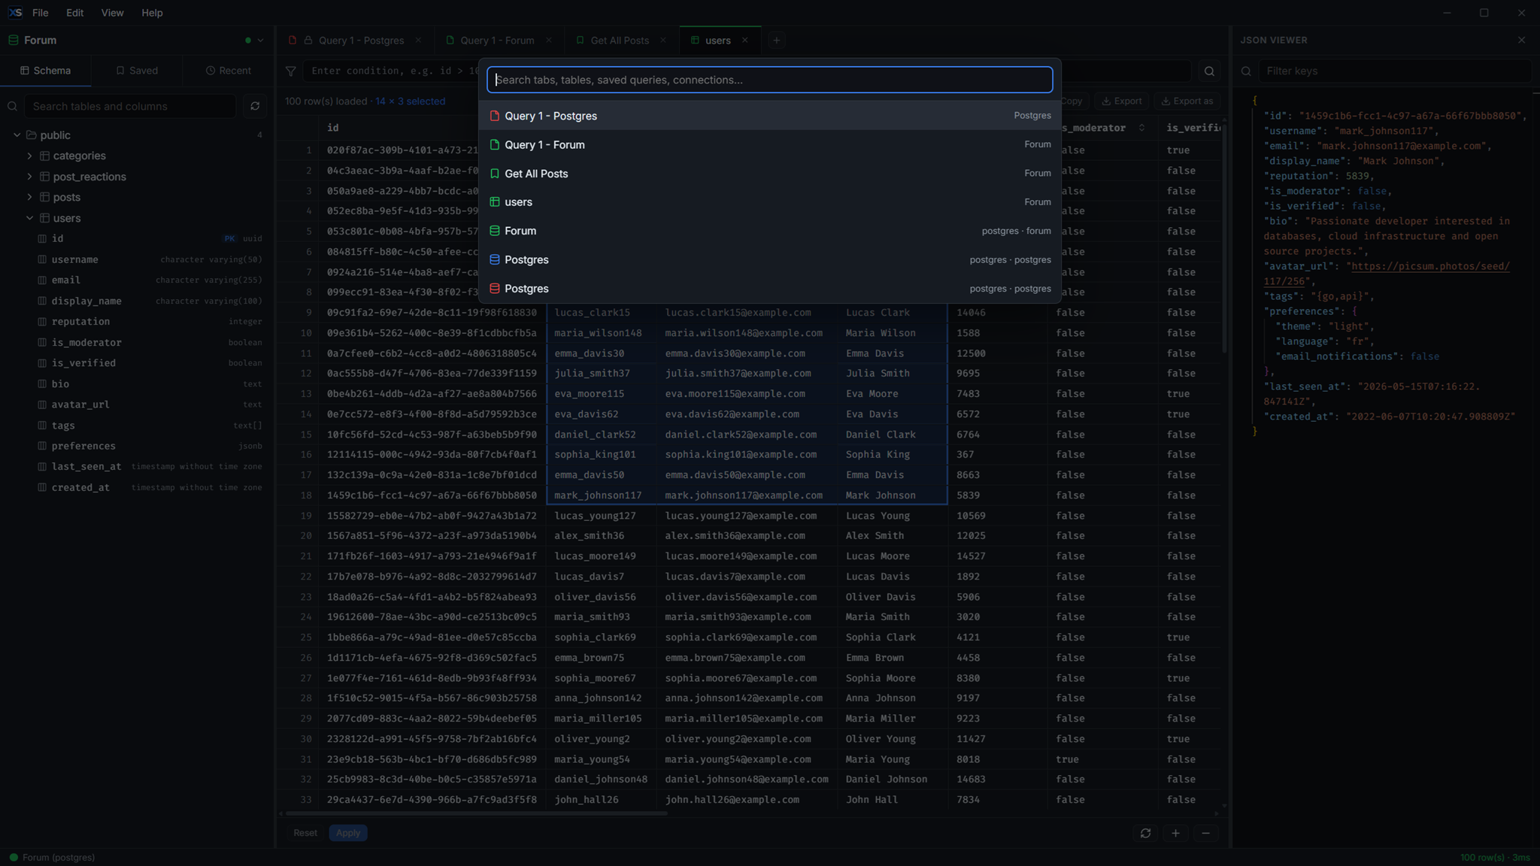Switch to the Saved sidebar tab
1540x866 pixels.
point(137,71)
